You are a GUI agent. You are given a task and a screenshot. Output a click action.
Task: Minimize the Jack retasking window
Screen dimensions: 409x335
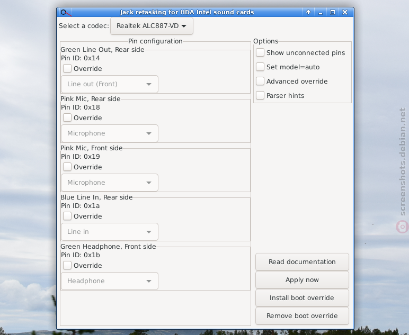tap(321, 12)
